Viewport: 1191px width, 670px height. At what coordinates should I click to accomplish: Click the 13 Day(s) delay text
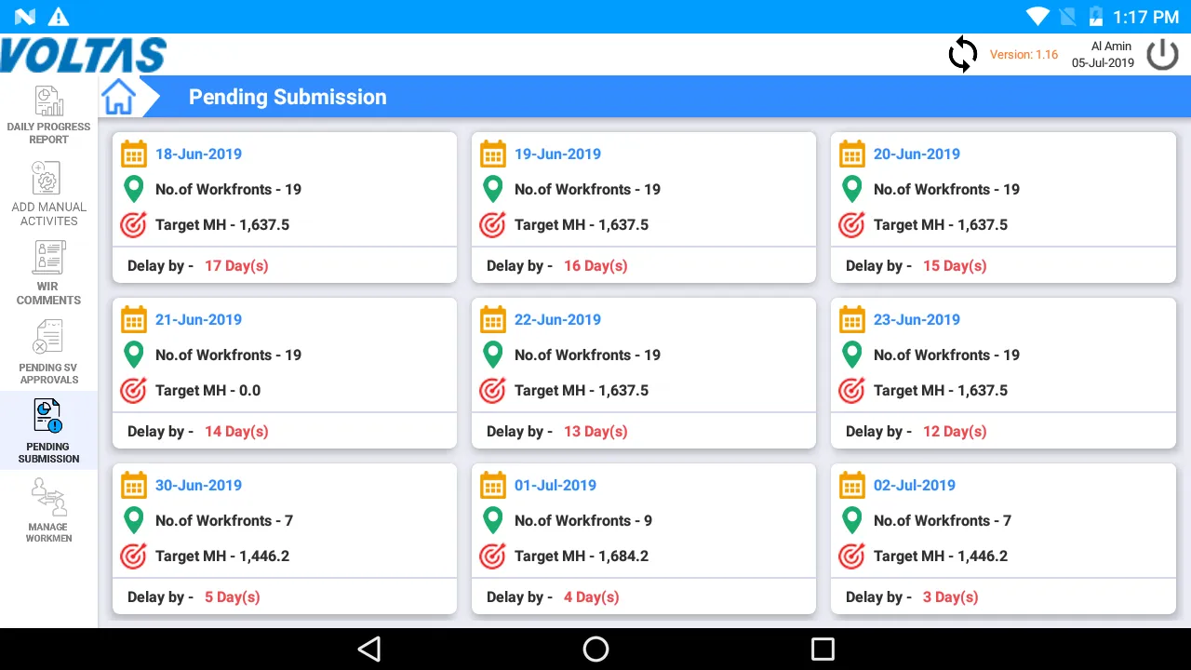[x=595, y=432]
